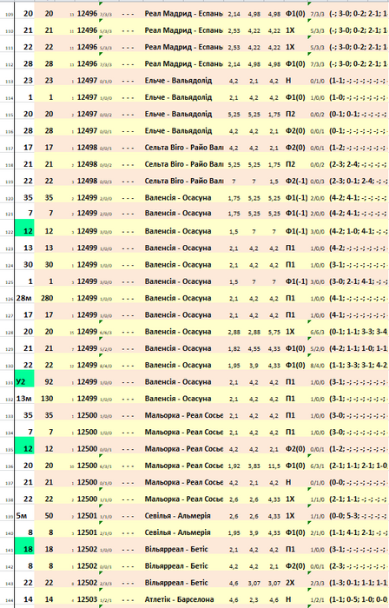Select cell '12497' in row 114

[x=87, y=97]
